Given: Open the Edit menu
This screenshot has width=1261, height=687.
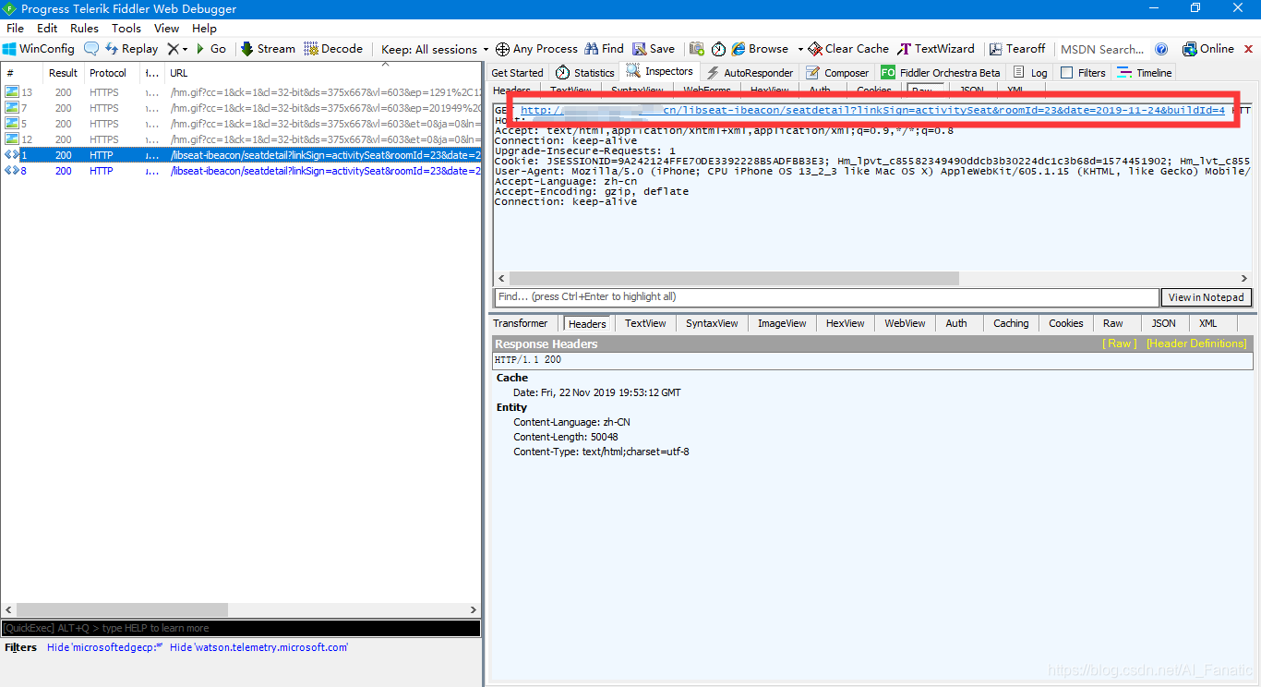Looking at the screenshot, I should click(47, 29).
